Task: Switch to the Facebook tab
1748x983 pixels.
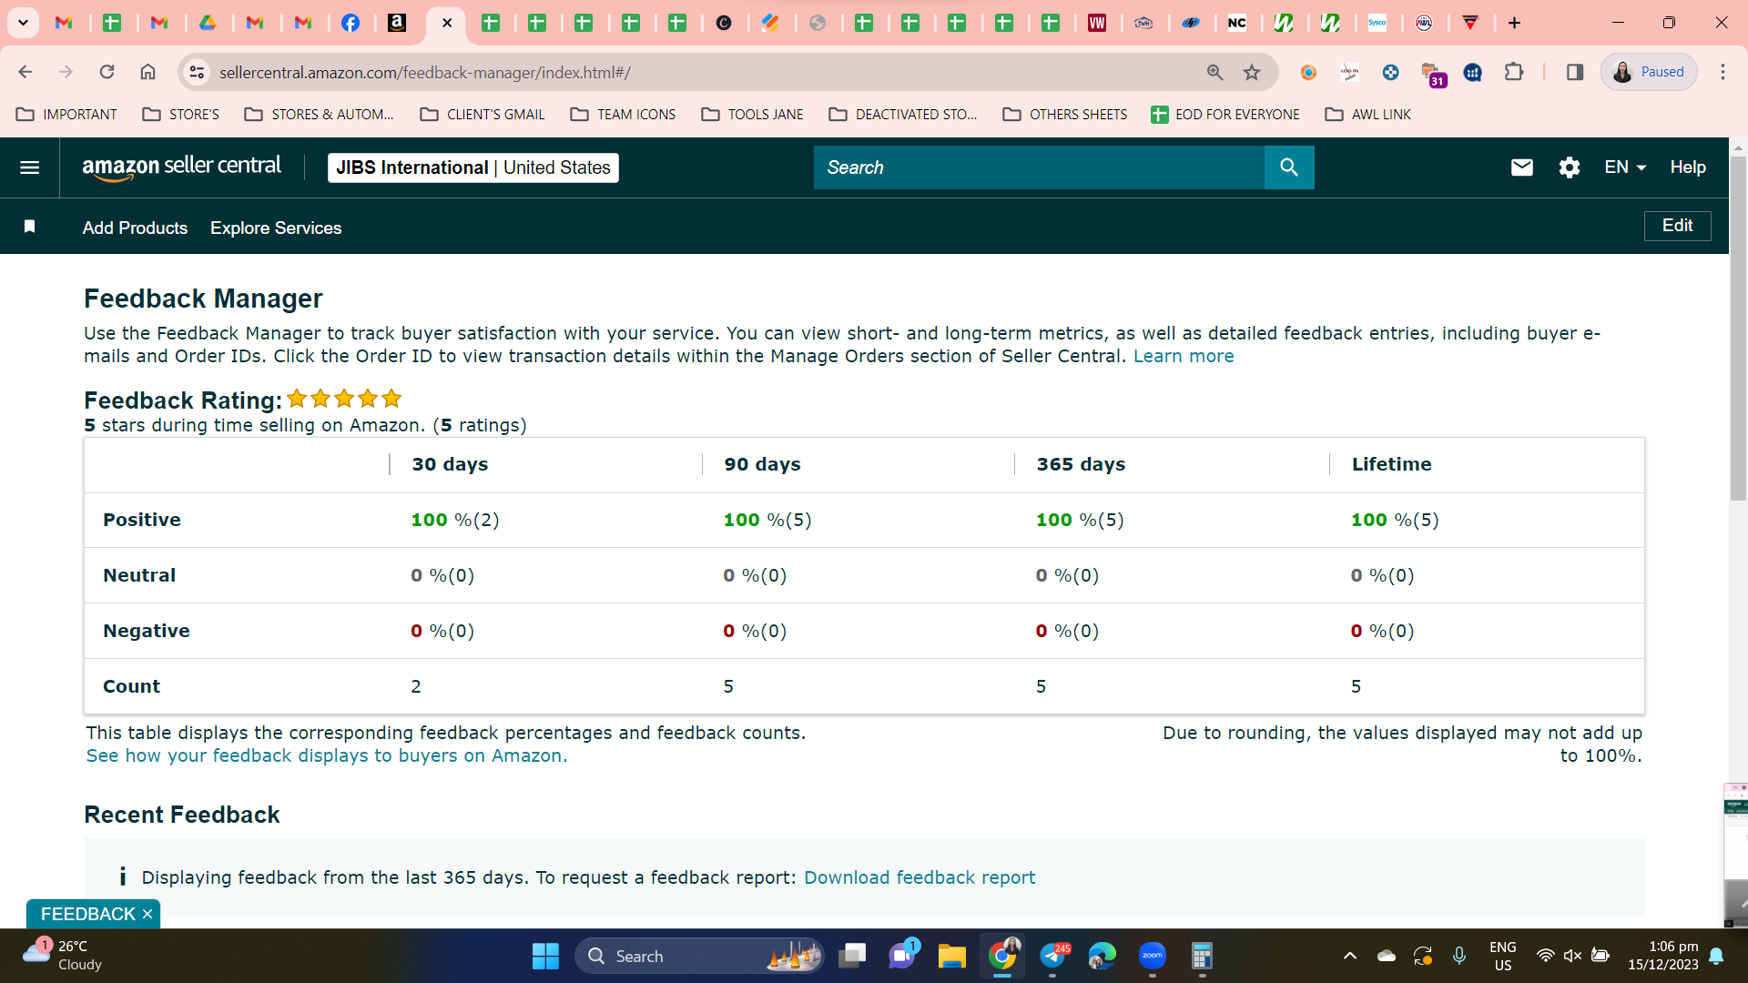Action: coord(350,23)
